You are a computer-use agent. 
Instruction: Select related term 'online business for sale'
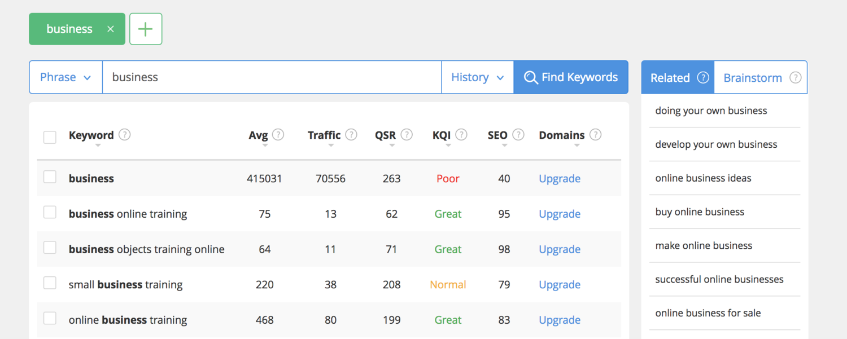(x=708, y=313)
